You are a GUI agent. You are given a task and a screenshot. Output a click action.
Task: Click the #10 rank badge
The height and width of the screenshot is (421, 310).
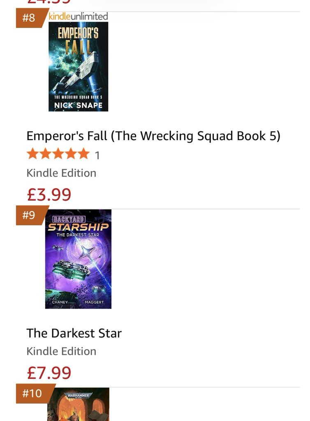(x=32, y=393)
